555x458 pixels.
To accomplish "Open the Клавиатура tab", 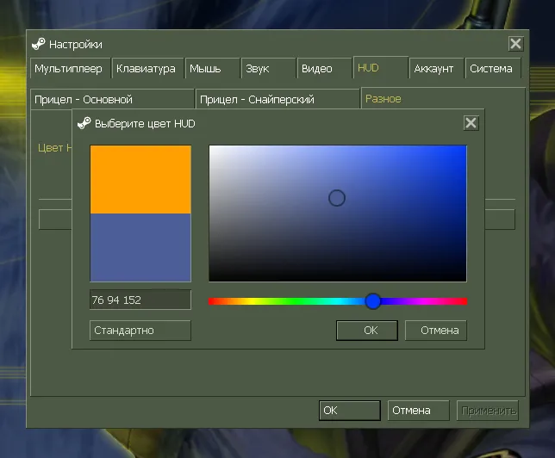I will pyautogui.click(x=147, y=68).
